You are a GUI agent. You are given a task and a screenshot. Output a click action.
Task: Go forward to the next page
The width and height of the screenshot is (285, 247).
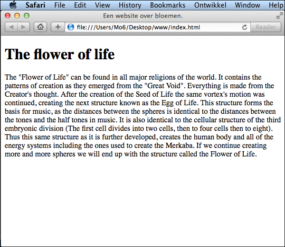pos(23,27)
